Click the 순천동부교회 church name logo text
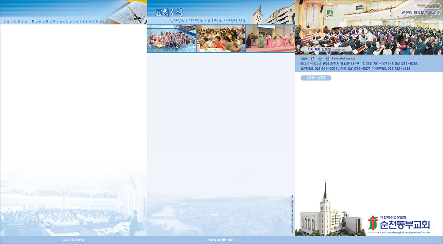 [405, 224]
